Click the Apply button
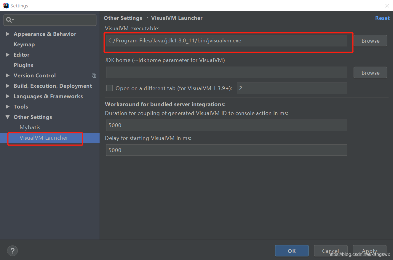393x260 pixels. (x=370, y=251)
